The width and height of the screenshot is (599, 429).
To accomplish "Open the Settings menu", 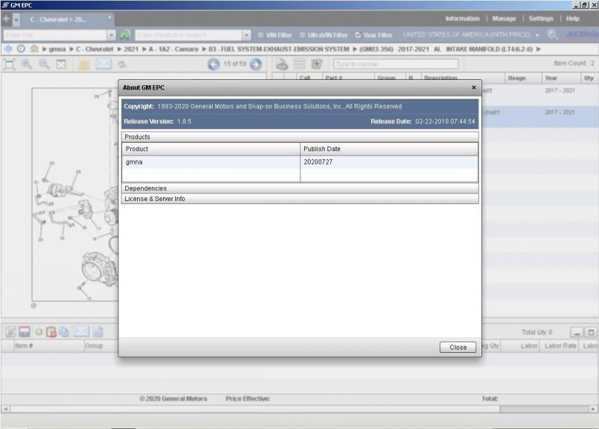I will click(x=541, y=18).
